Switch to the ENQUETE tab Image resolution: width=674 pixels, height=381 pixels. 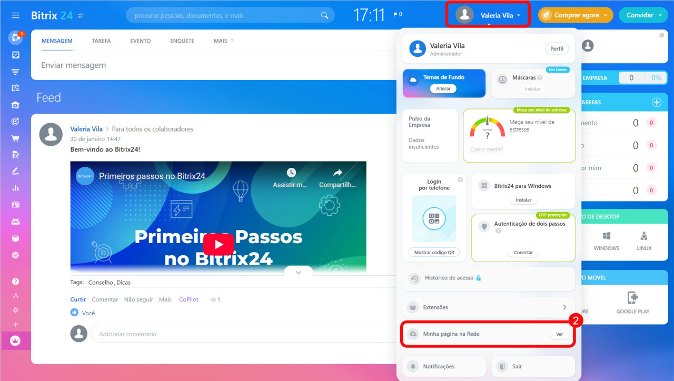182,41
